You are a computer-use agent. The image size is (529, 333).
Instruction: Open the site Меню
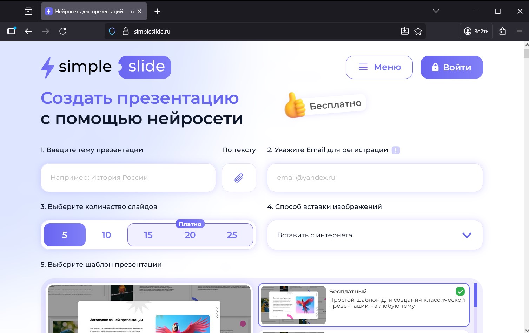pyautogui.click(x=379, y=67)
